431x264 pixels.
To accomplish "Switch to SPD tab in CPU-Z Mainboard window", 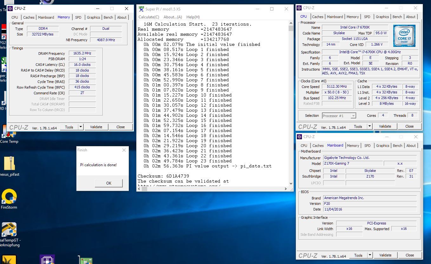I will (x=367, y=146).
